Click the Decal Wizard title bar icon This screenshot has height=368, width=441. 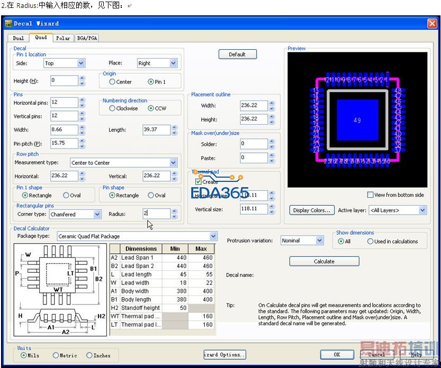point(8,24)
